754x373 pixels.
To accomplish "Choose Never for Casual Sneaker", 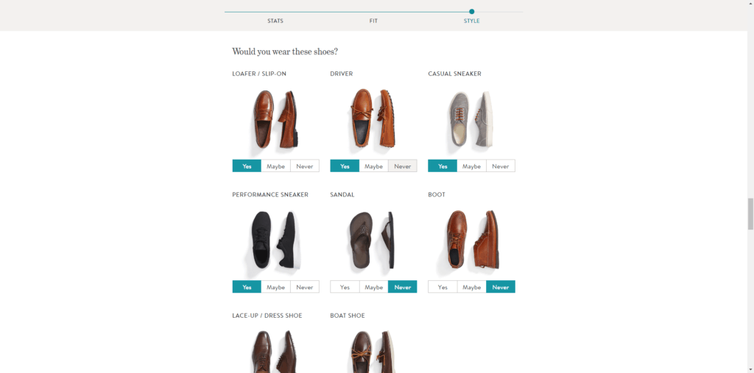I will tap(500, 166).
